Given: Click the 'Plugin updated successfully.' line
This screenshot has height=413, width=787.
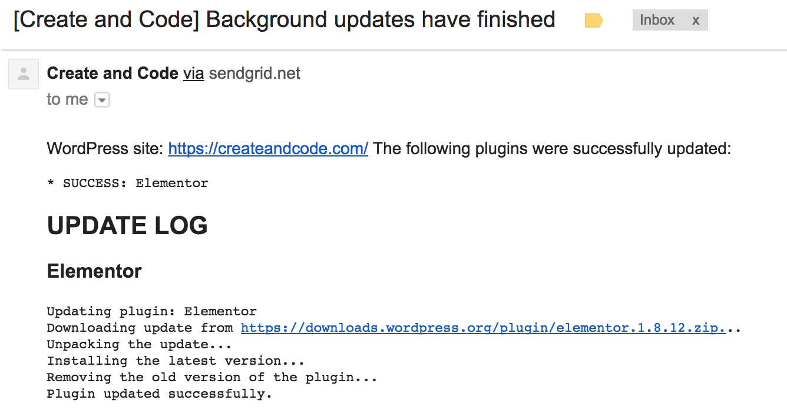Looking at the screenshot, I should [159, 394].
